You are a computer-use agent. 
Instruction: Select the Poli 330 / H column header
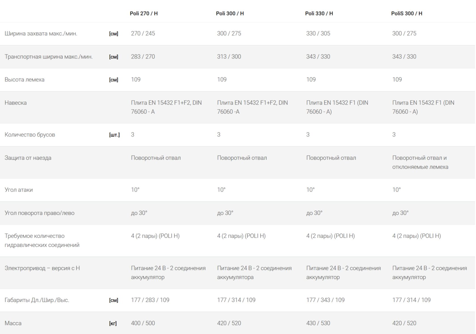[x=319, y=13]
